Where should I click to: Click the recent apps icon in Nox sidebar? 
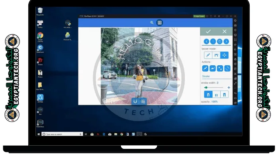point(235,103)
